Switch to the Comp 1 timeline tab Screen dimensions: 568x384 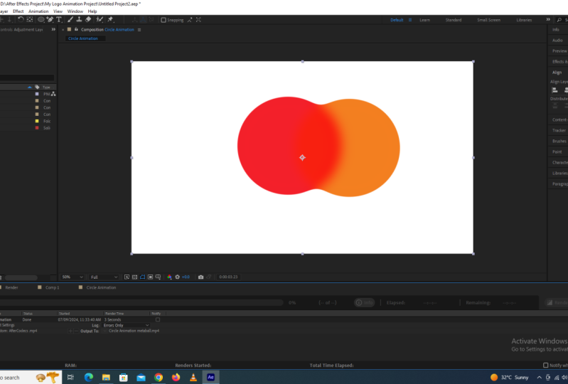point(52,287)
